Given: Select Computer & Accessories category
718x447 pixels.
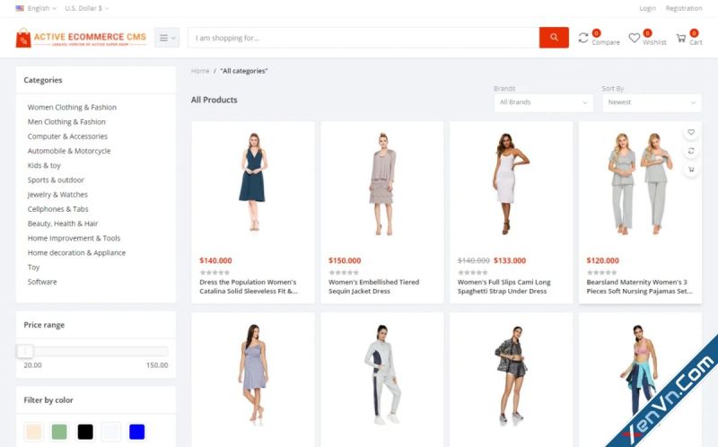Looking at the screenshot, I should (x=67, y=136).
